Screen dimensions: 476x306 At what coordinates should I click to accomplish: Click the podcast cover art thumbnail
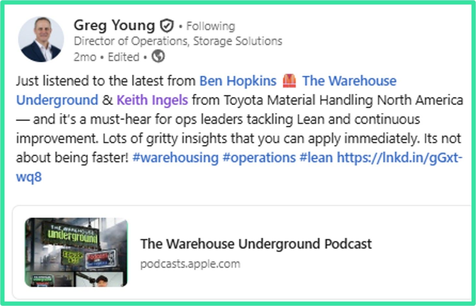tap(76, 252)
